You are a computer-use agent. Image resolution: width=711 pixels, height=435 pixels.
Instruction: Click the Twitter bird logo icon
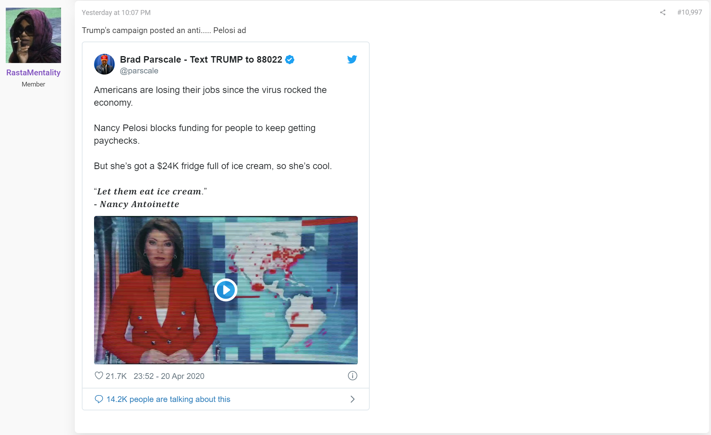[352, 59]
